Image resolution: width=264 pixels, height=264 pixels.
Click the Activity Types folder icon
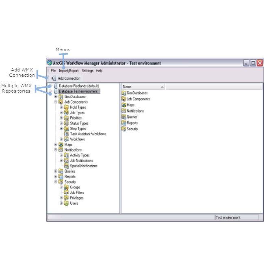pyautogui.click(x=66, y=155)
